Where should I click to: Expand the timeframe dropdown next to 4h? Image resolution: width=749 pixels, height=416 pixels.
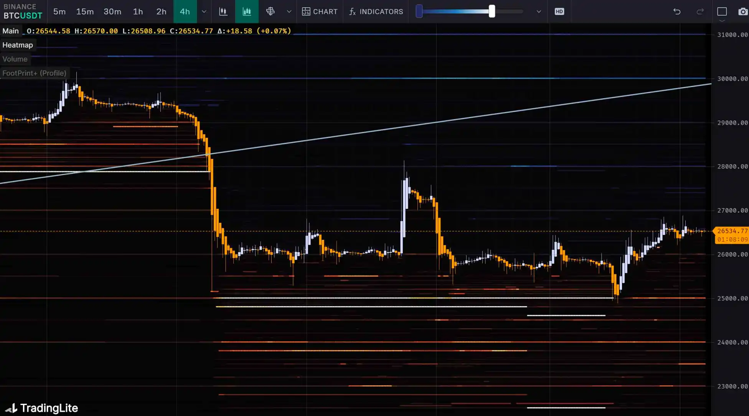coord(204,12)
